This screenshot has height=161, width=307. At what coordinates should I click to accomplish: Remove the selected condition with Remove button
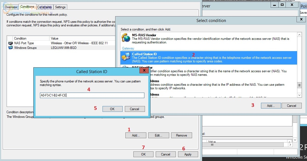point(181,135)
